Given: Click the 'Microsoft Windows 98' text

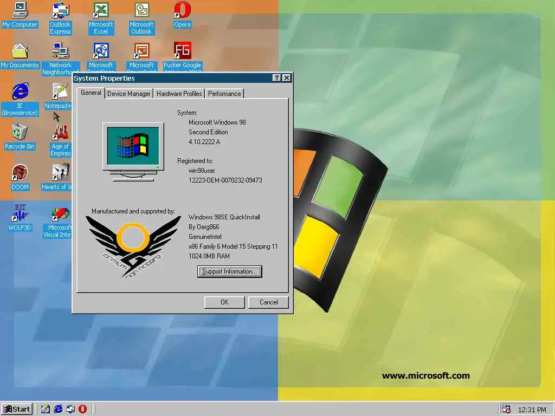Looking at the screenshot, I should [217, 122].
